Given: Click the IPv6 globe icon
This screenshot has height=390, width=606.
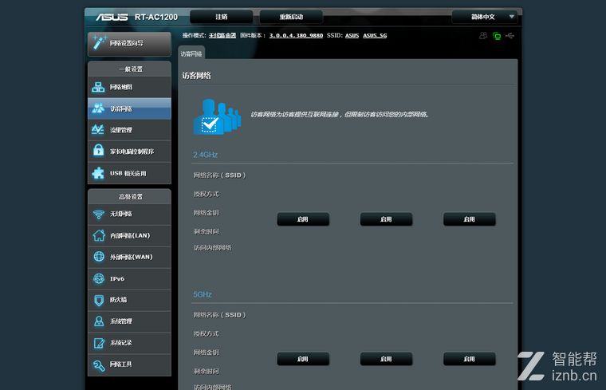Looking at the screenshot, I should (x=99, y=278).
